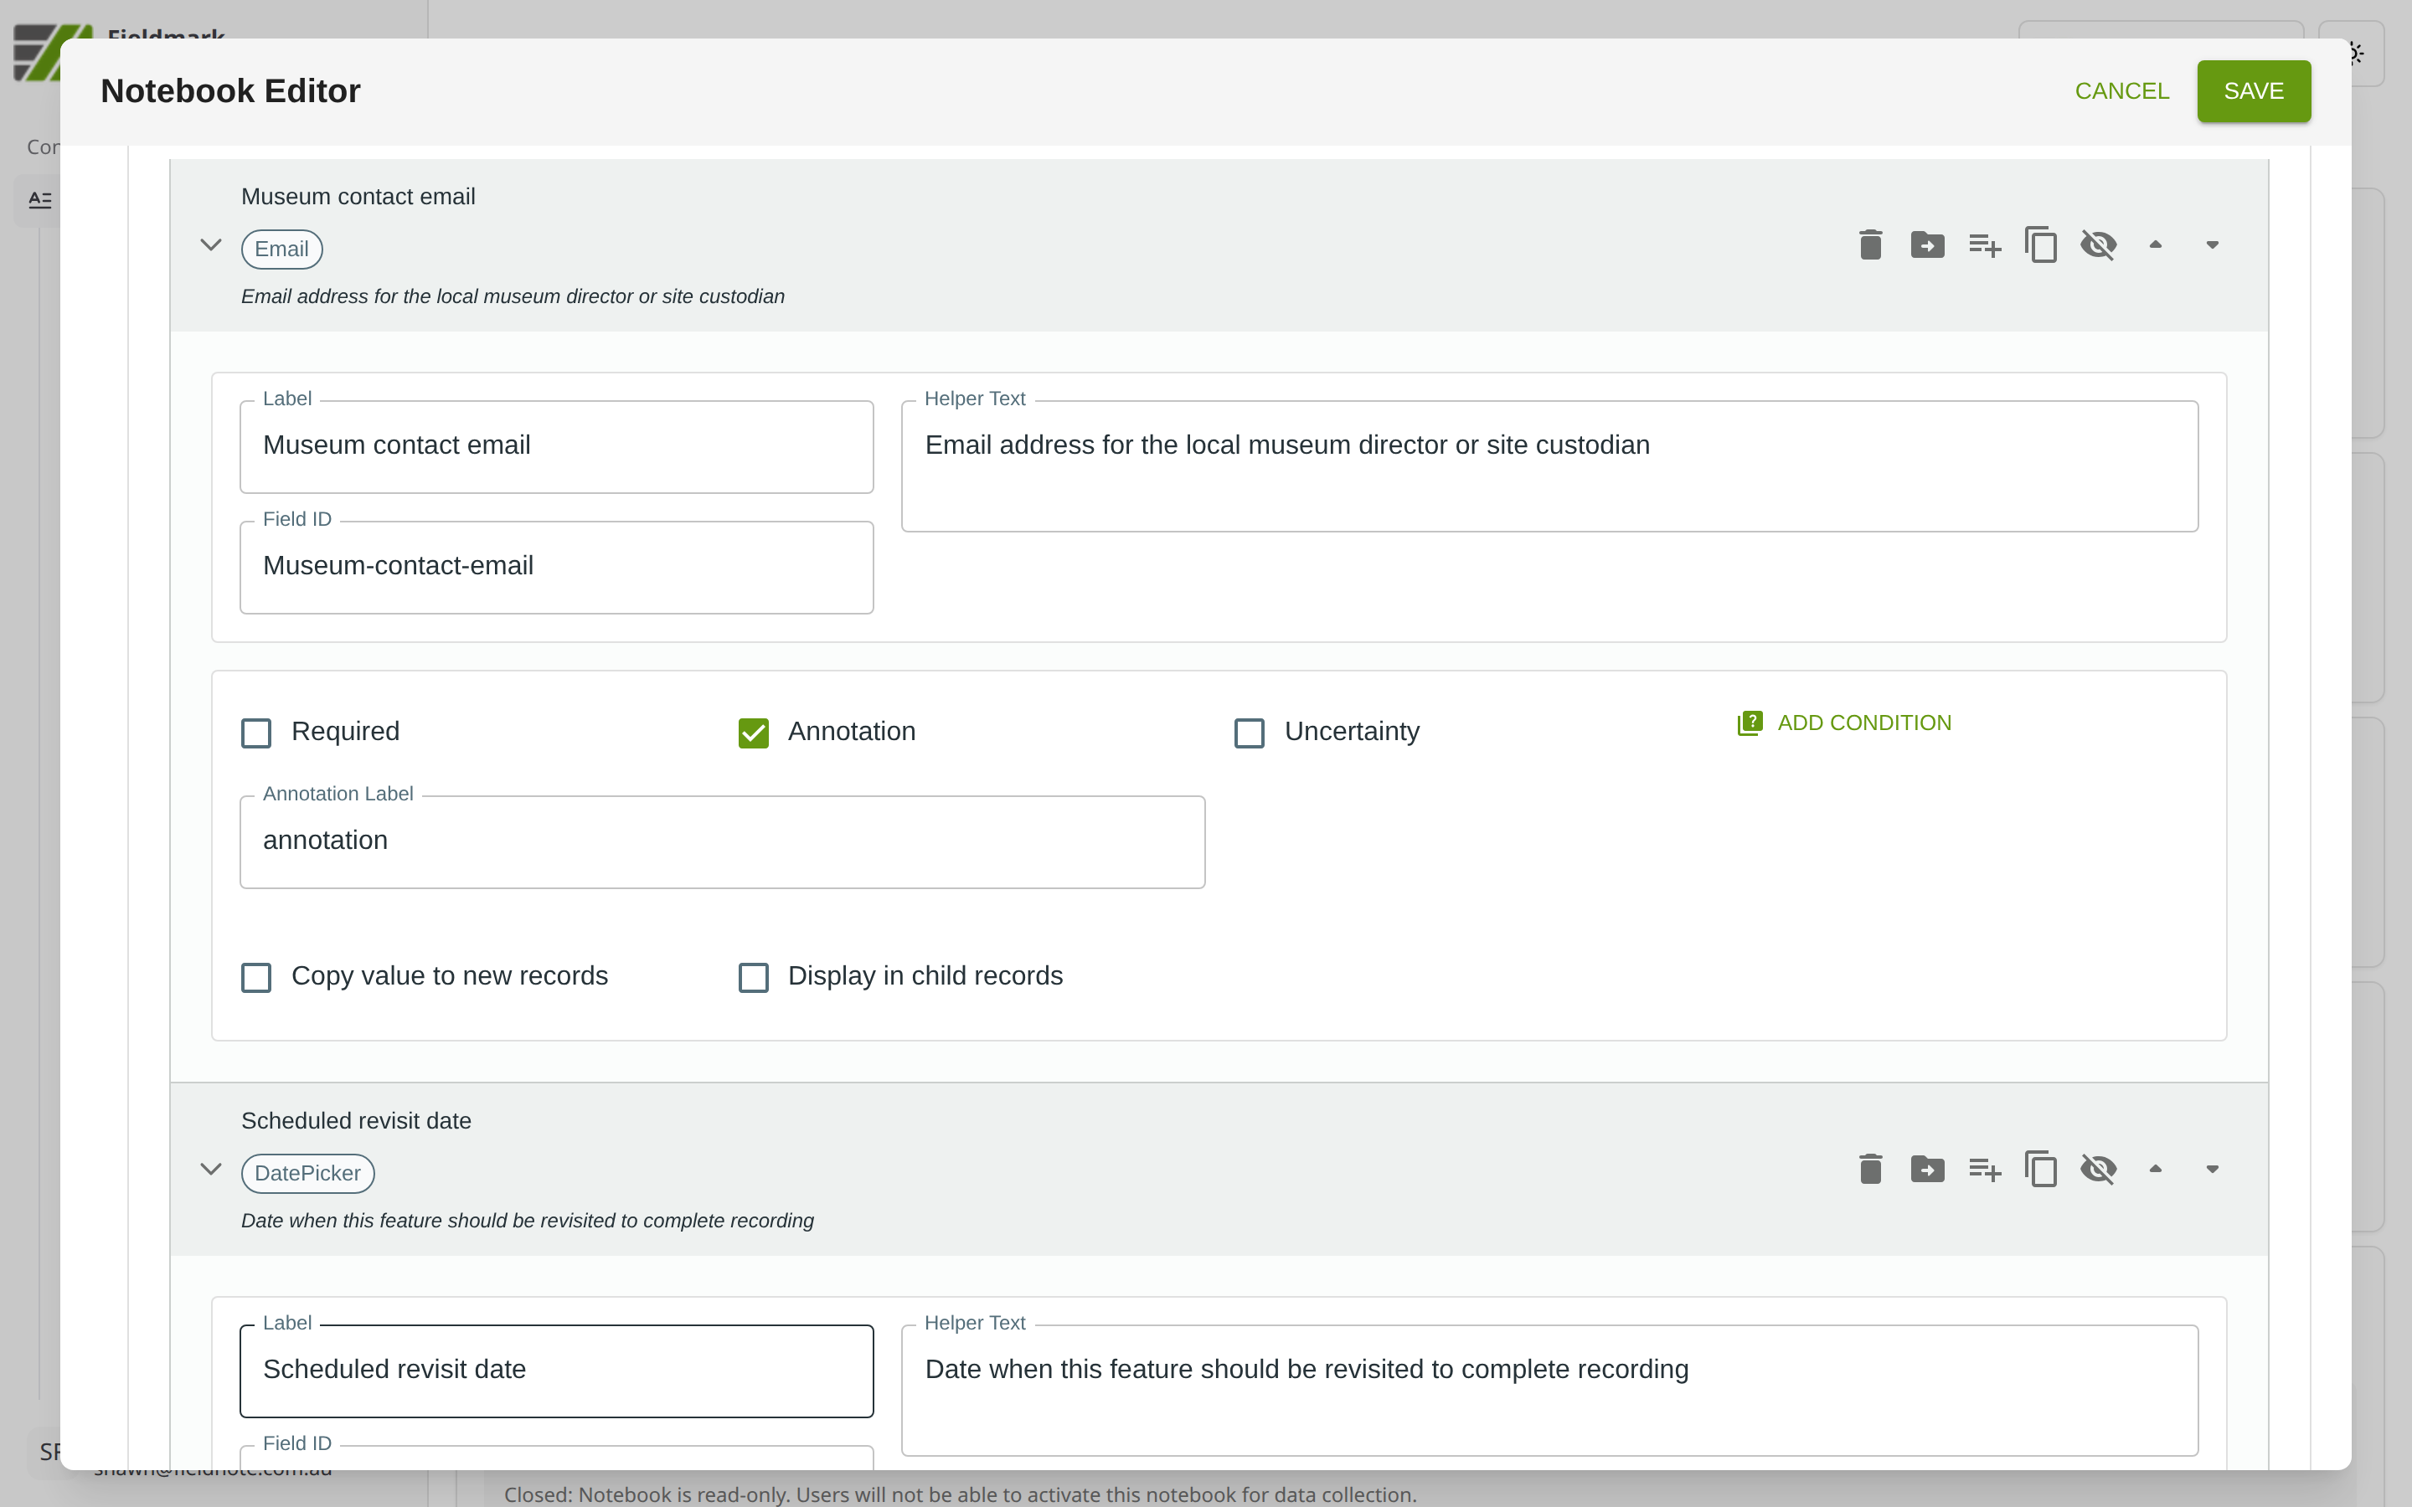Move Museum contact email field up

[x=2155, y=245]
